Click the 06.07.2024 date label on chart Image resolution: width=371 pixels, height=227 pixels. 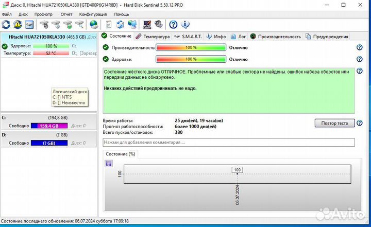238,195
